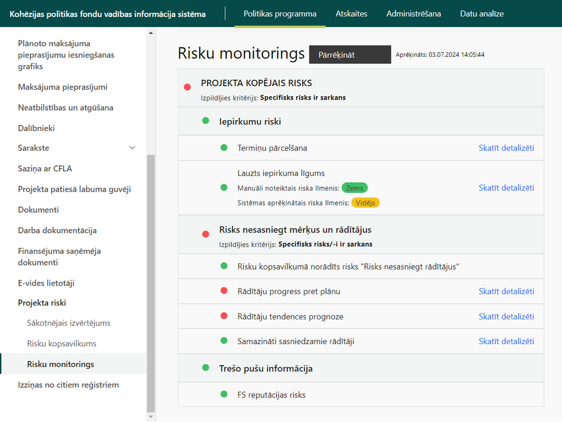Open Skatīt detalizēti for Termiņu pārcelšana
562x422 pixels.
tap(506, 148)
